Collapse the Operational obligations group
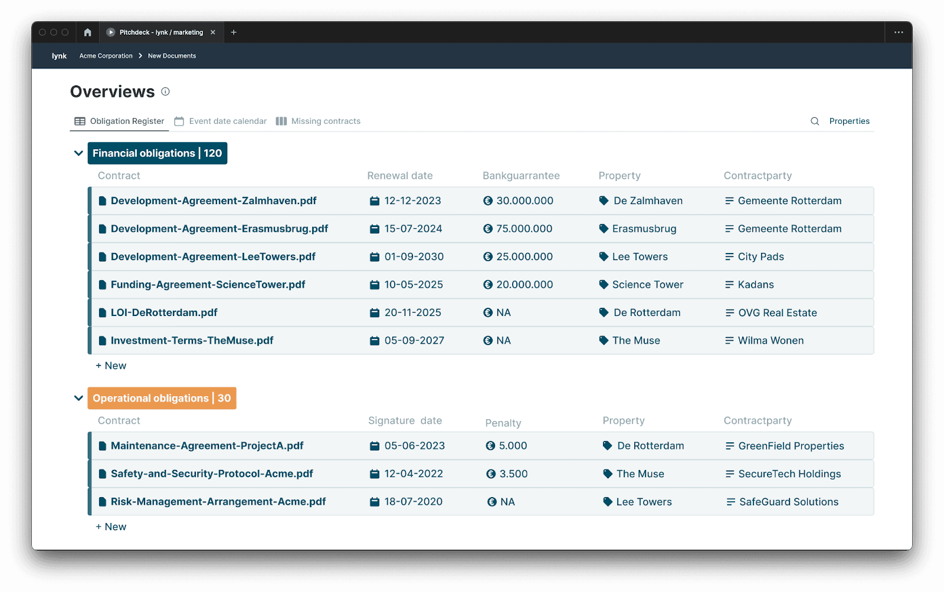Image resolution: width=944 pixels, height=592 pixels. [78, 399]
